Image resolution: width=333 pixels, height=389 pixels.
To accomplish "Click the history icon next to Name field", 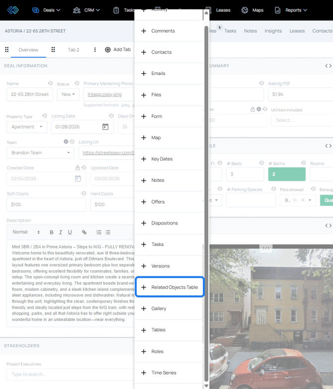I will click(50, 83).
